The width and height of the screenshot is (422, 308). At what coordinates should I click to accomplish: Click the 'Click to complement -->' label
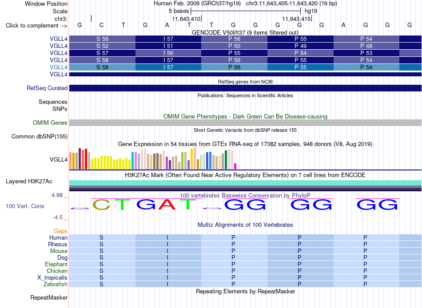coord(36,26)
